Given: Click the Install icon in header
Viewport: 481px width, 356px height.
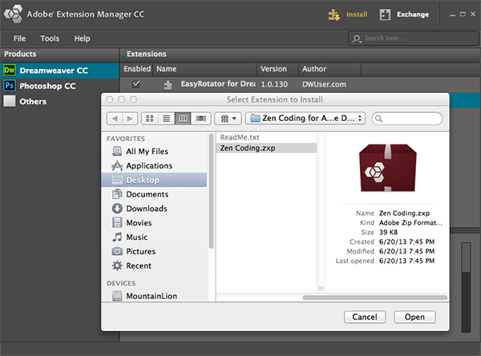Looking at the screenshot, I should click(334, 14).
